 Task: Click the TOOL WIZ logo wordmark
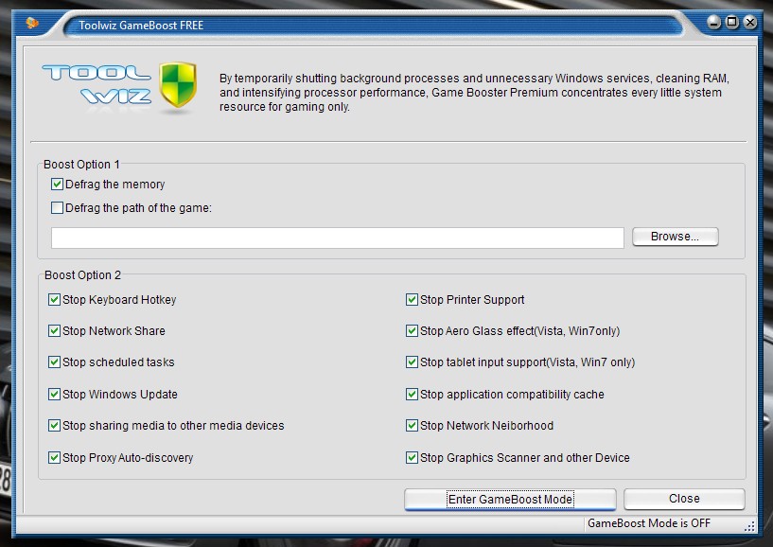(x=97, y=85)
